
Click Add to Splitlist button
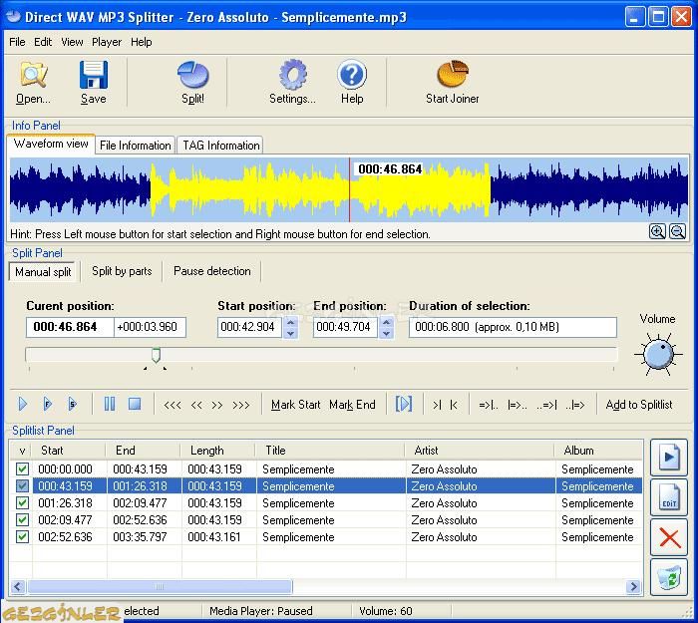pyautogui.click(x=639, y=405)
